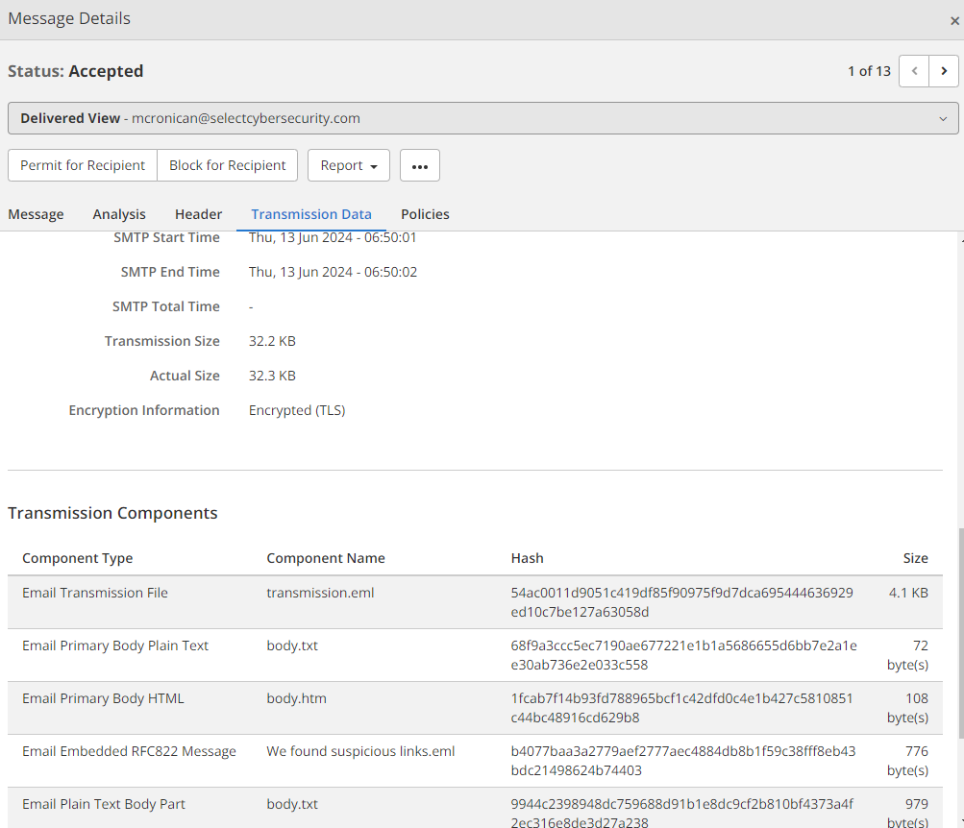
Task: Switch to the Header tab
Action: point(198,214)
